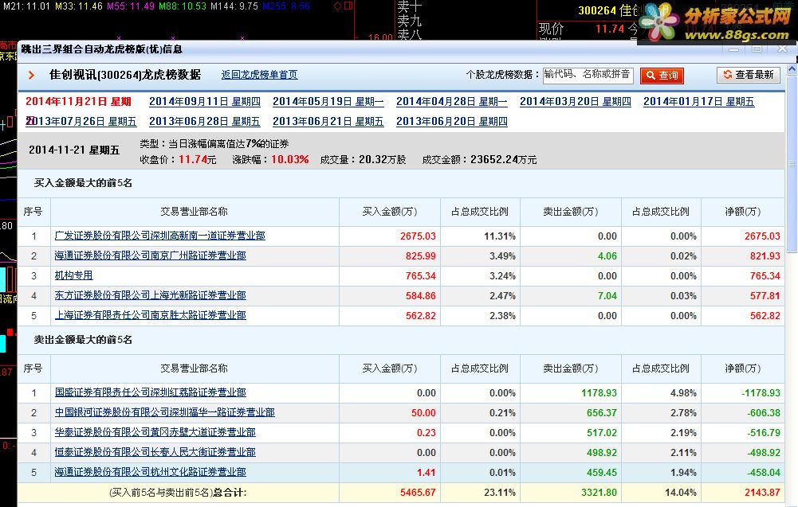Screen dimensions: 798x507
Task: Click buy amount 2675.03 in row 1
Action: click(418, 236)
